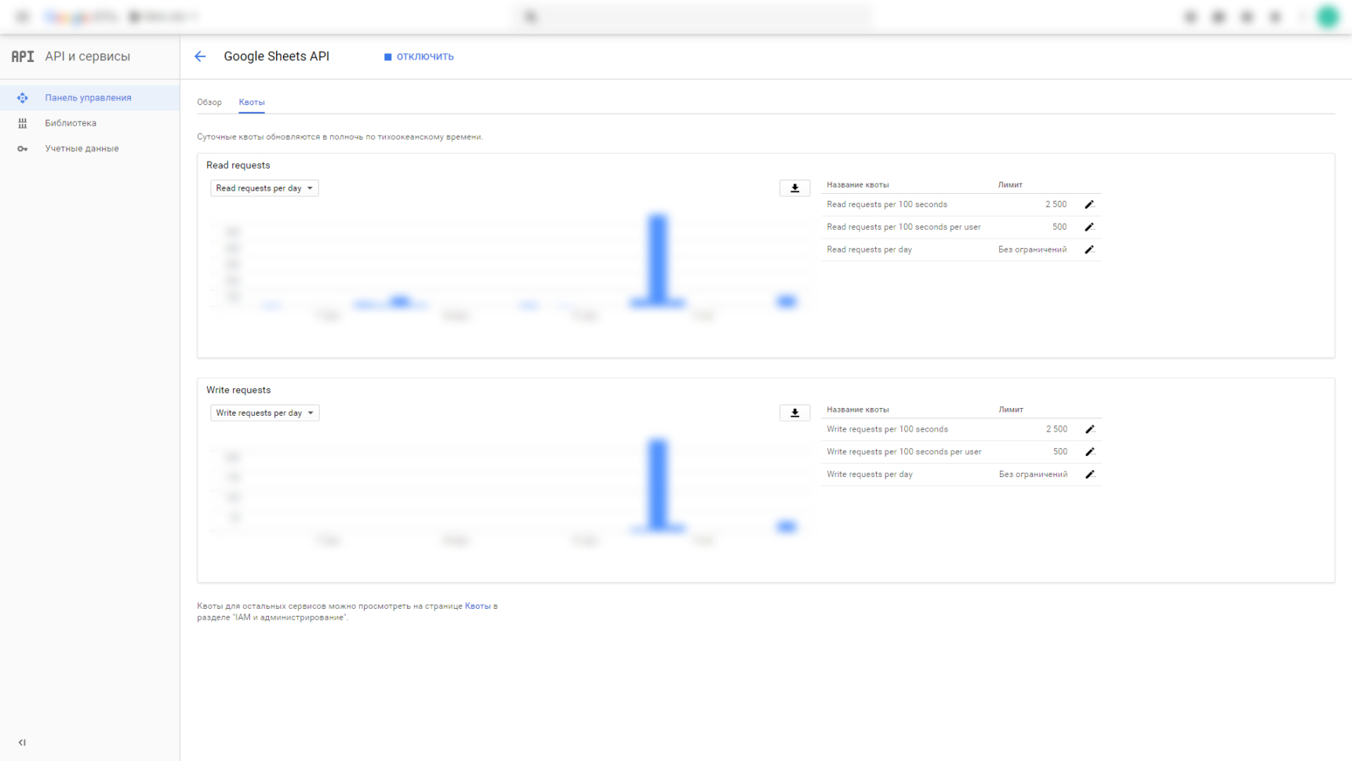Viewport: 1352px width, 761px height.
Task: Expand the Read requests per day dropdown
Action: pyautogui.click(x=264, y=188)
